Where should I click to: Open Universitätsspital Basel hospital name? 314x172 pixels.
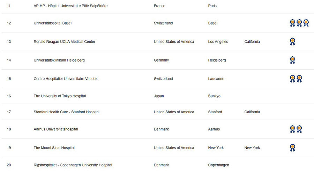52,23
